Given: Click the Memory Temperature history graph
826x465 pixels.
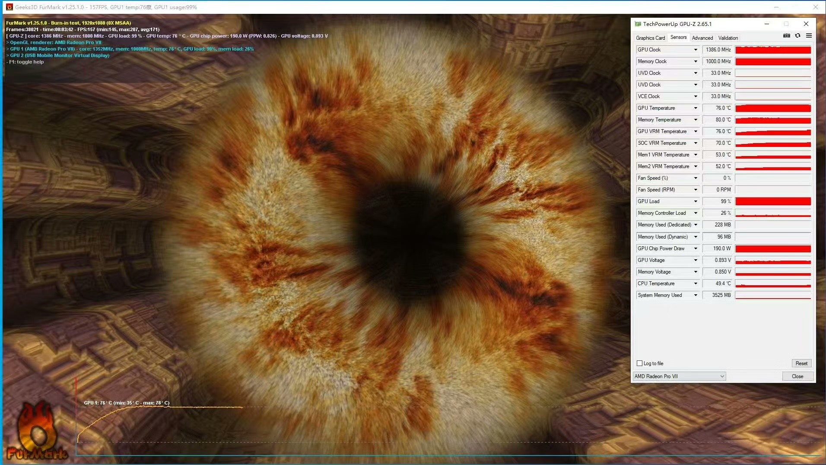Looking at the screenshot, I should [773, 120].
